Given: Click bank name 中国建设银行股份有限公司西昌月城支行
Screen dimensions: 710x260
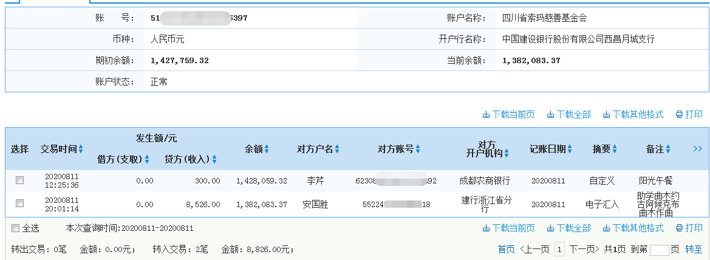Looking at the screenshot, I should pos(578,39).
